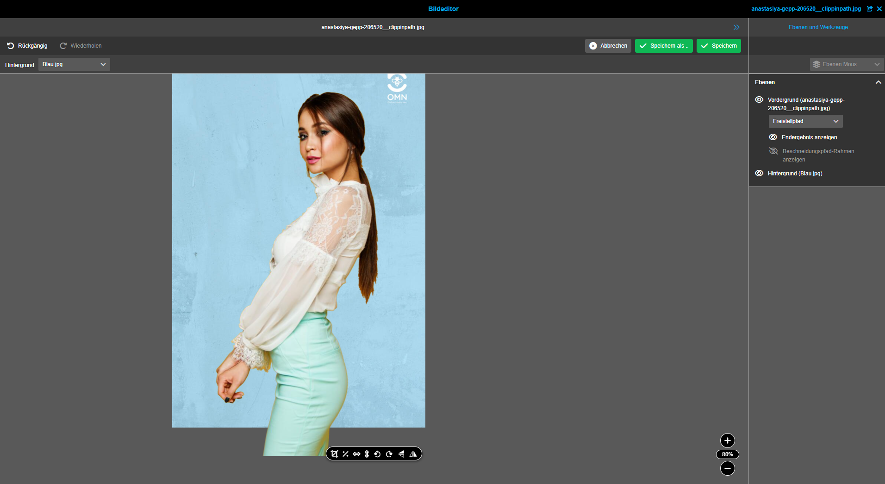This screenshot has height=484, width=885.
Task: Enable 'Beschneidungspfad-Rahmen anzeigen'
Action: [x=773, y=151]
